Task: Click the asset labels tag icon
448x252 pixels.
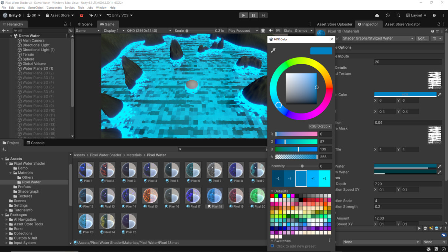Action: coord(444,235)
